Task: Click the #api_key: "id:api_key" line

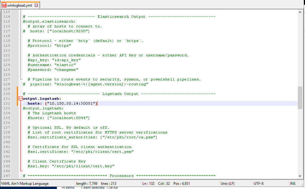Action: click(54, 60)
